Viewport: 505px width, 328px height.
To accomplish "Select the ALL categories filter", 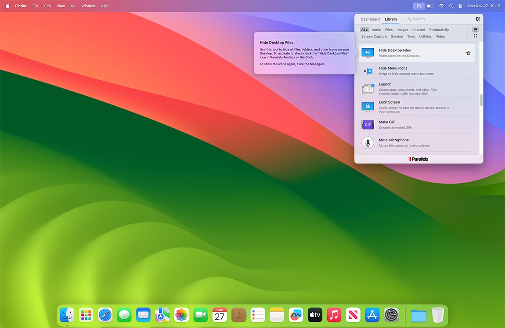I will coord(364,29).
